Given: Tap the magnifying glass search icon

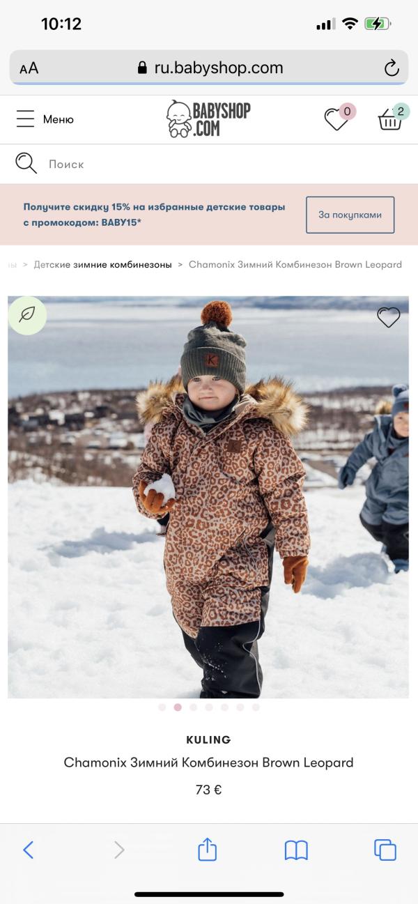Looking at the screenshot, I should [26, 163].
